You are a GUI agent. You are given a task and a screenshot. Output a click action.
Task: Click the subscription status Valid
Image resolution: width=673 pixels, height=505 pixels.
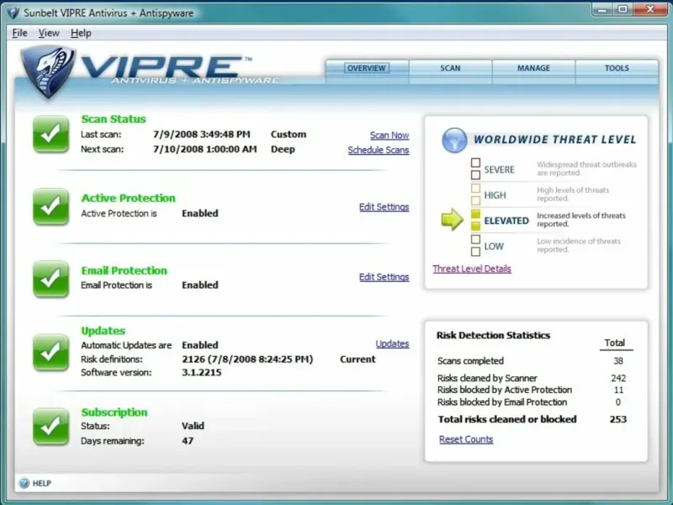click(193, 426)
